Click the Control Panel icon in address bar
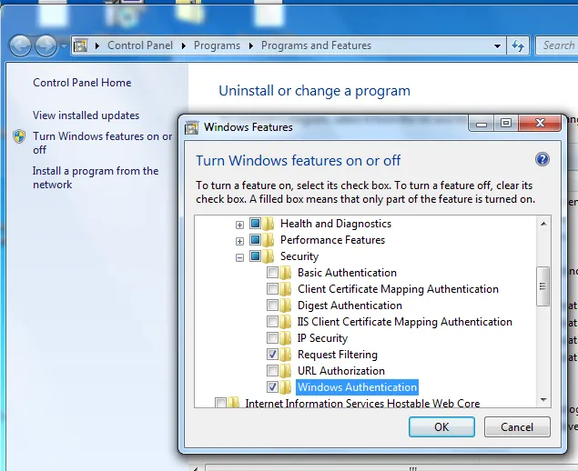Viewport: 578px width, 471px height. click(x=80, y=45)
